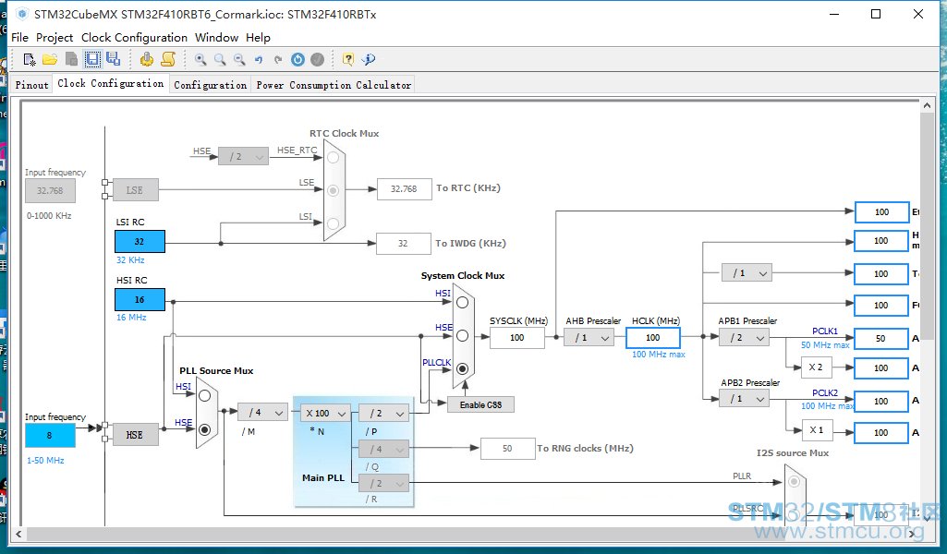Click the HSI RC 16 block
The height and width of the screenshot is (554, 947).
[140, 299]
